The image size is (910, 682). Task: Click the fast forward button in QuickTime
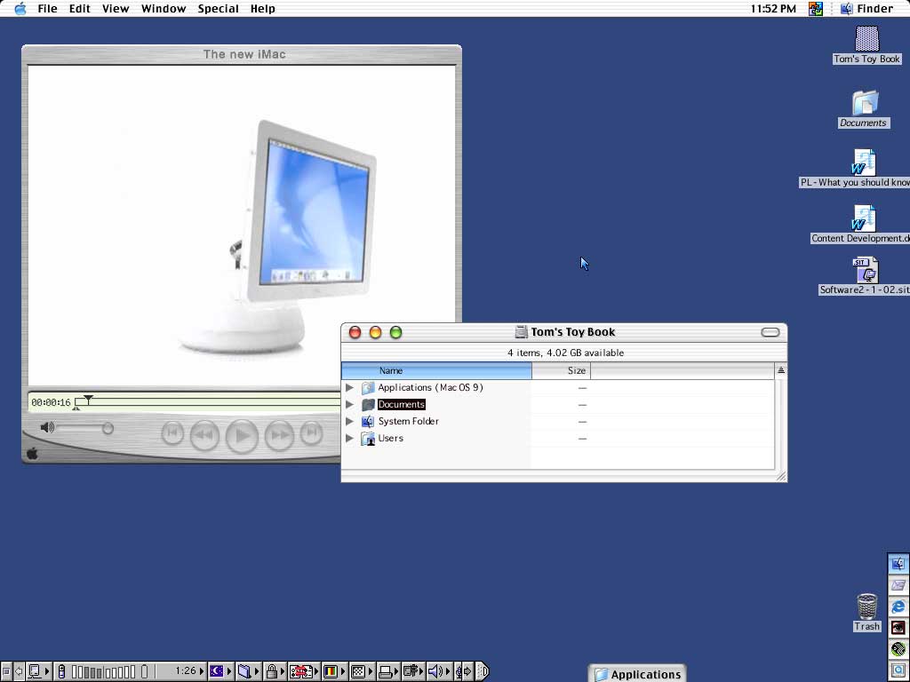pyautogui.click(x=279, y=435)
